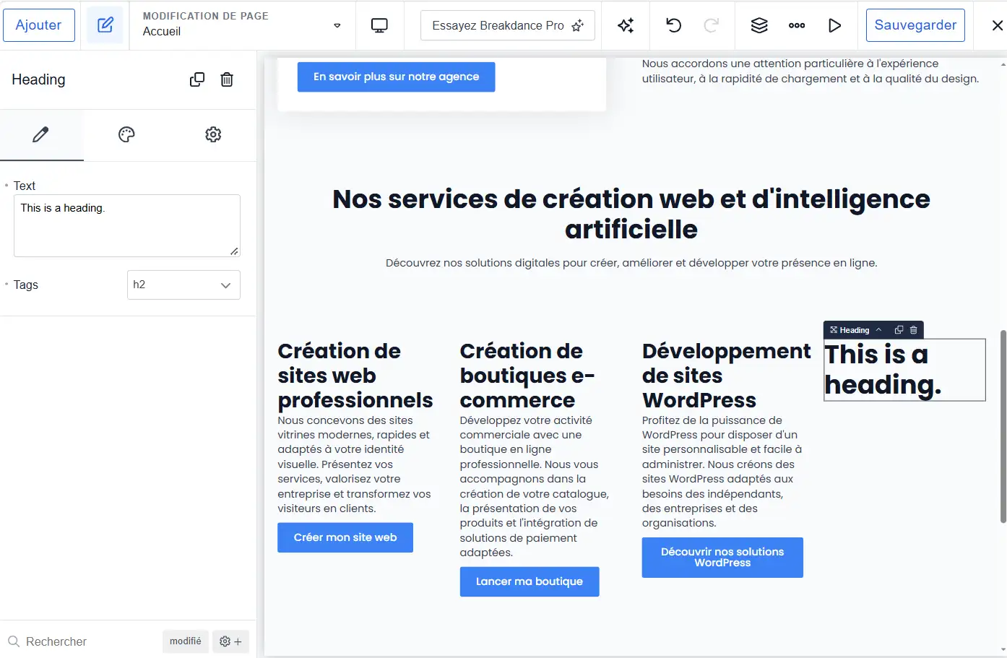
Task: Undo the last change
Action: click(673, 25)
